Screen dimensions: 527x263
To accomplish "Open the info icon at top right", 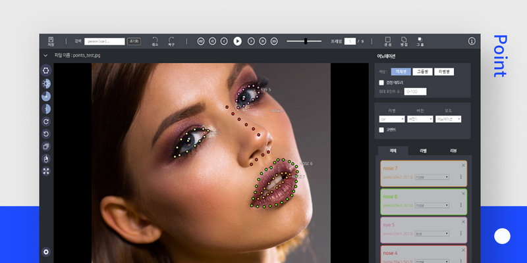I will [472, 41].
